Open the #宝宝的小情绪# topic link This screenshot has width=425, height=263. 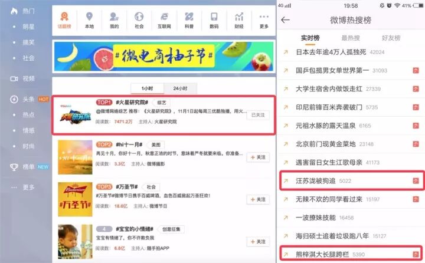(x=135, y=229)
